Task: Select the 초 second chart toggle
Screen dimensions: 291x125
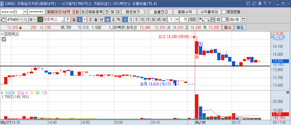Action: coord(113,19)
